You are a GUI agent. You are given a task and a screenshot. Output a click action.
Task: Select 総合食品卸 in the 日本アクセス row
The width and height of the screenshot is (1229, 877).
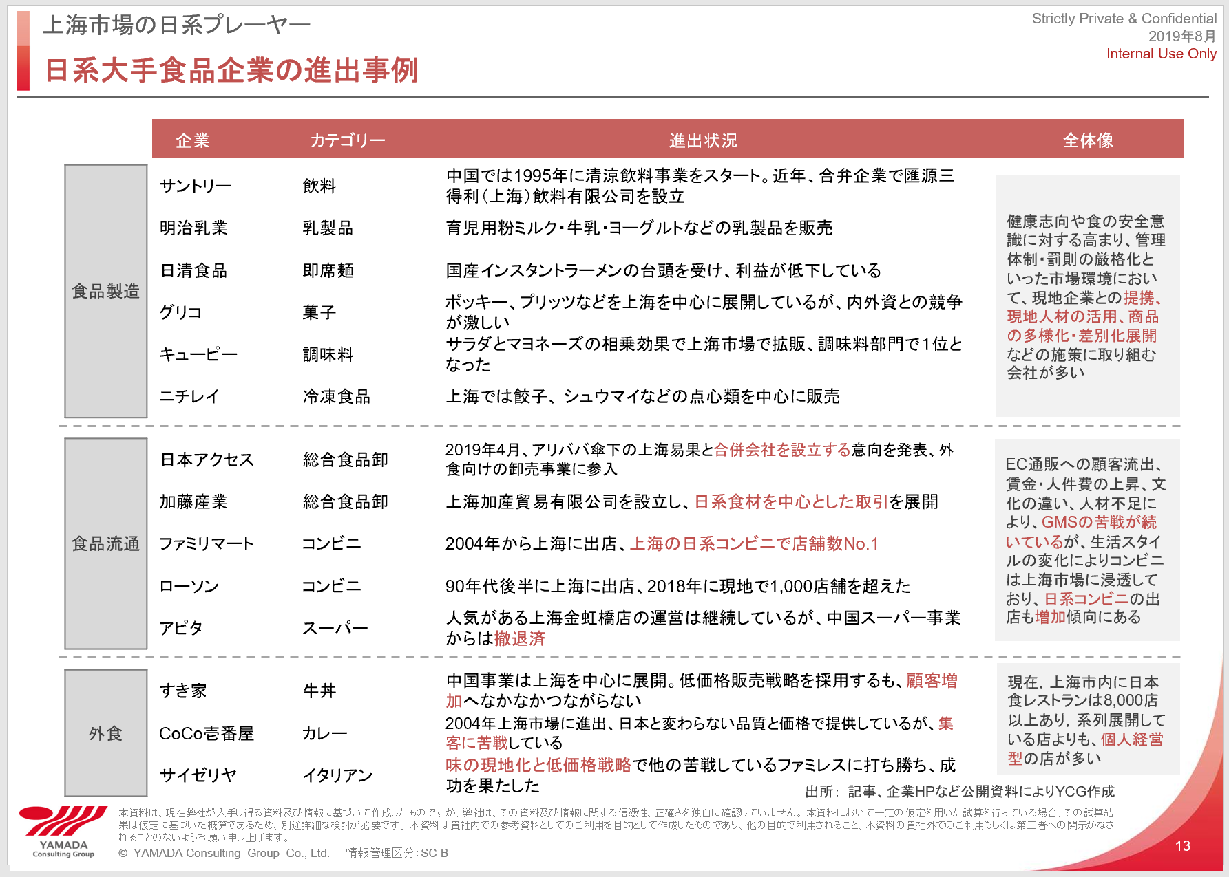click(346, 459)
